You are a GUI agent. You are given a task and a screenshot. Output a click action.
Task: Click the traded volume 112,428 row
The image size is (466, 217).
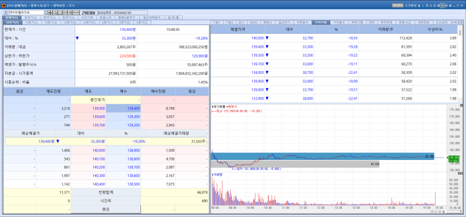334,38
